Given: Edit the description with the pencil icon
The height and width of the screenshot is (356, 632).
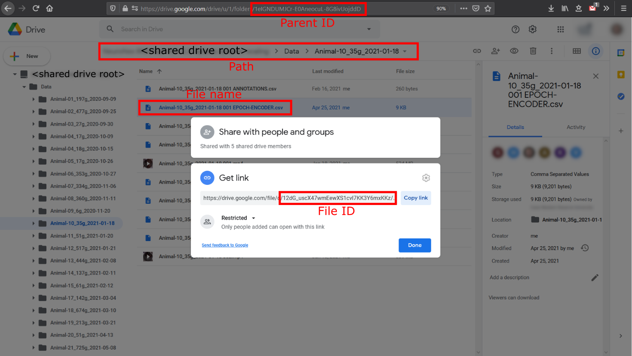Looking at the screenshot, I should (595, 278).
